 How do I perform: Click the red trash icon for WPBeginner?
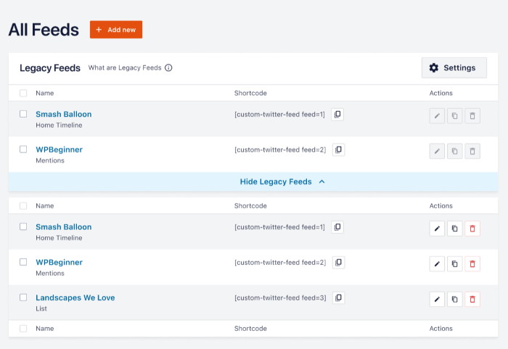click(x=472, y=264)
